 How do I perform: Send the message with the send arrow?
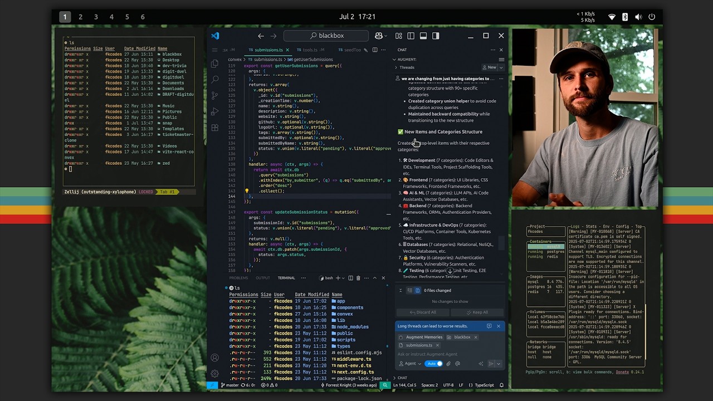tap(491, 364)
